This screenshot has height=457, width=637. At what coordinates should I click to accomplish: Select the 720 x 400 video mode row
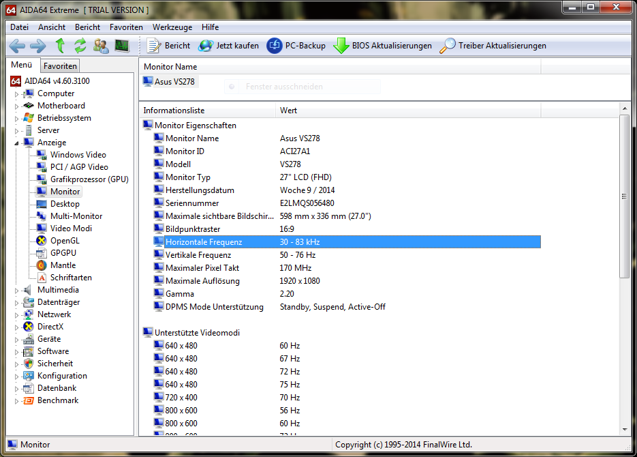click(347, 397)
